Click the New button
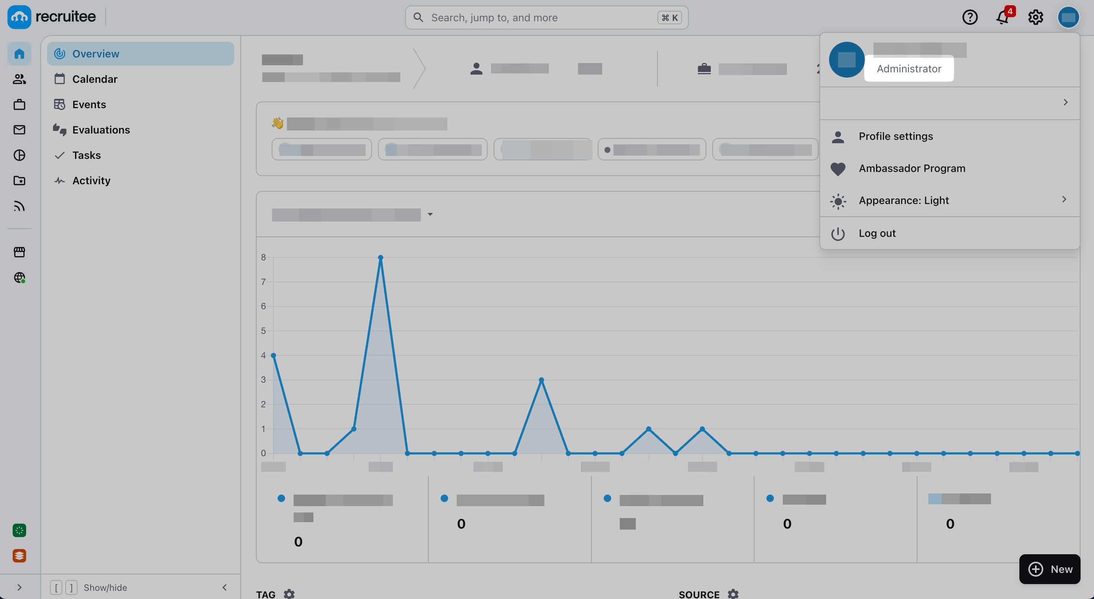 click(x=1049, y=569)
